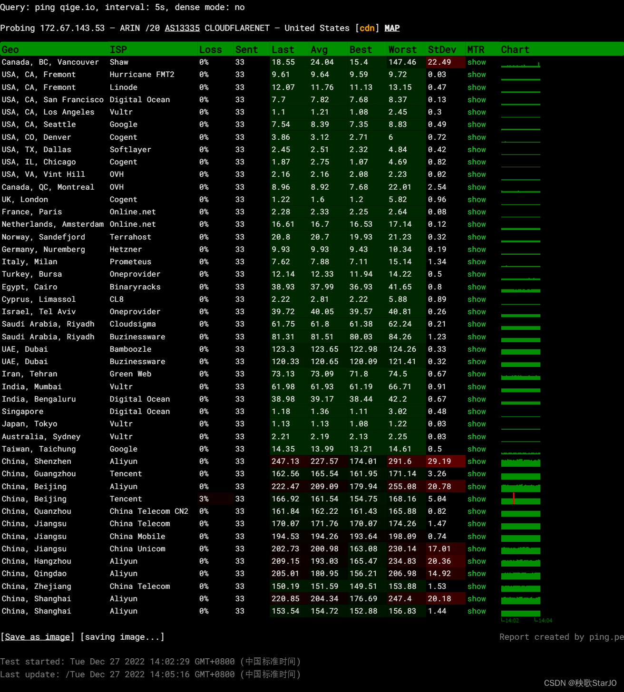This screenshot has width=624, height=692.
Task: Show MTR for Riyadh Cloudsigma row
Action: coord(477,324)
